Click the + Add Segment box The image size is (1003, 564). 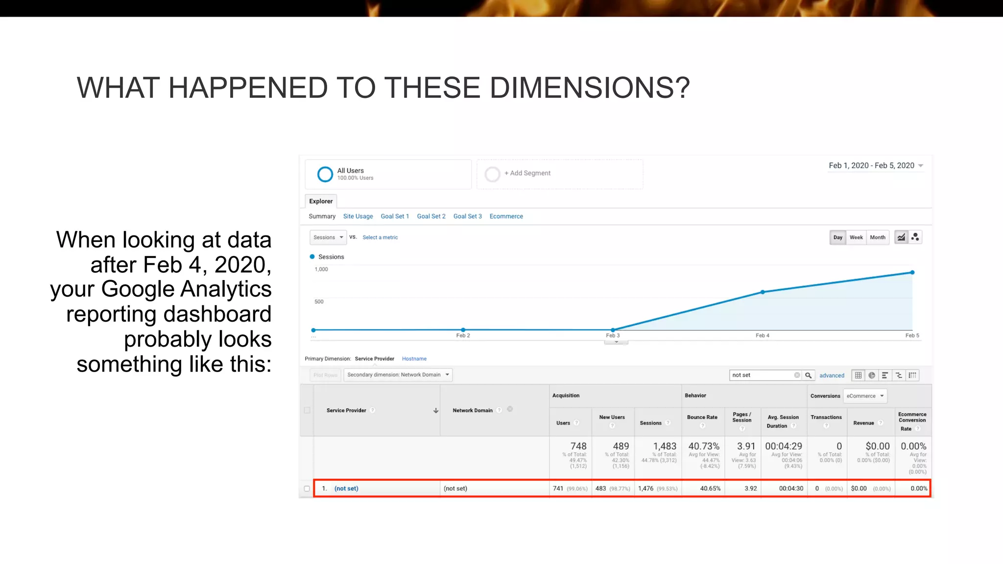pyautogui.click(x=560, y=174)
